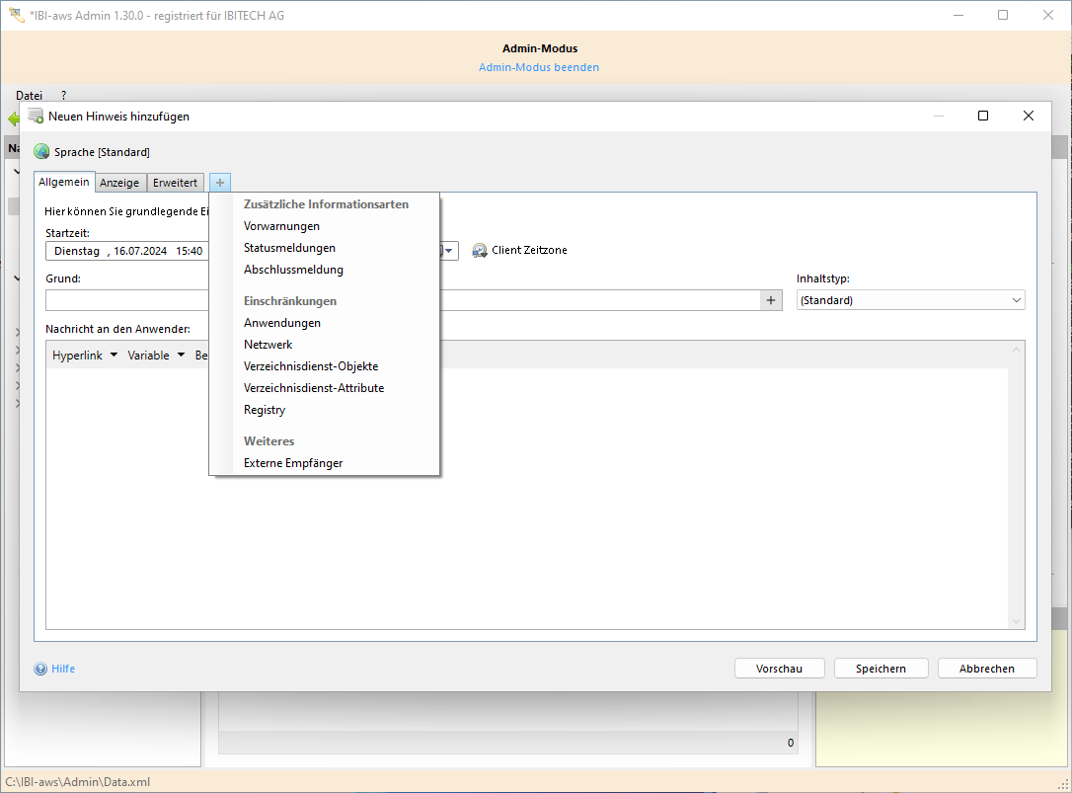Click the Client Zeitzone clock icon
The width and height of the screenshot is (1072, 793).
(x=480, y=251)
